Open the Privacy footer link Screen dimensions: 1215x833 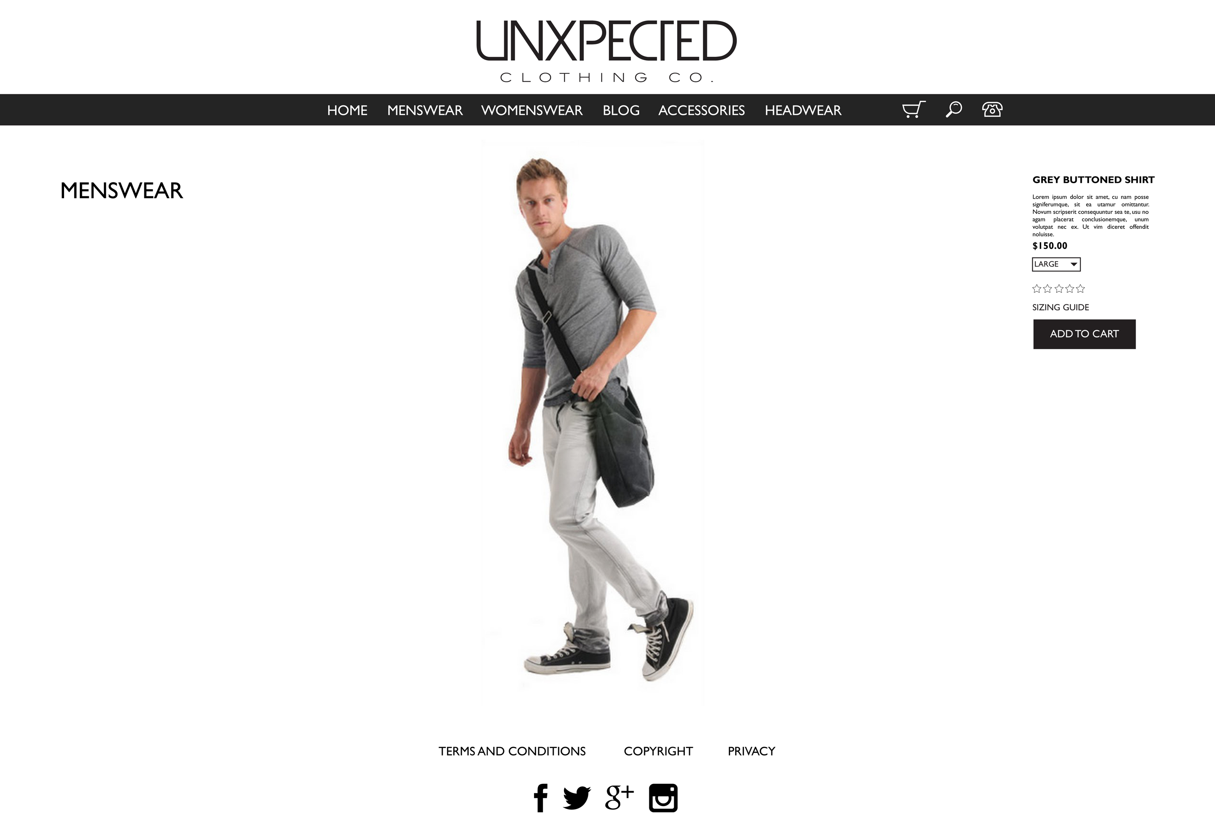[751, 751]
